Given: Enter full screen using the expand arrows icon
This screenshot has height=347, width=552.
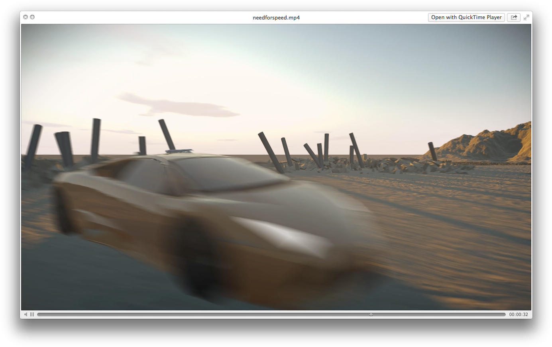Looking at the screenshot, I should (526, 17).
